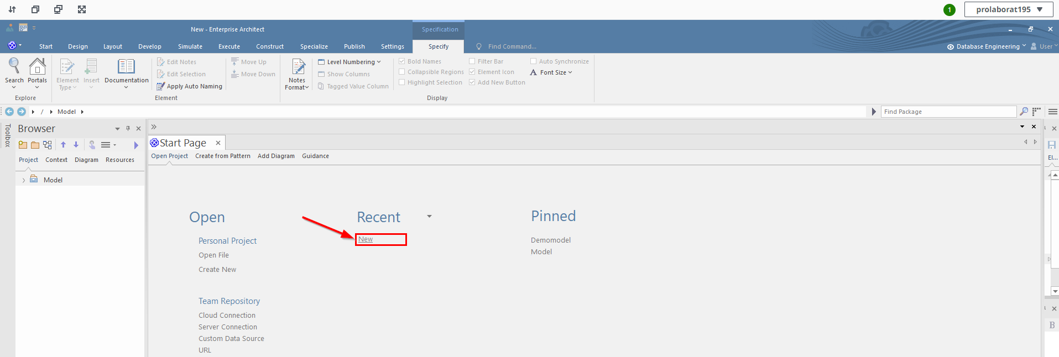Viewport: 1059px width, 357px height.
Task: Click the fullscreen expand icon in top bar
Action: coord(82,9)
